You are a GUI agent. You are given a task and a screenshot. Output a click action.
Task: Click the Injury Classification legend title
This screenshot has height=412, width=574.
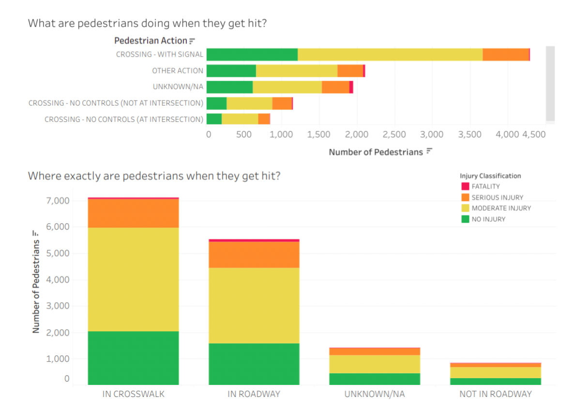click(490, 176)
